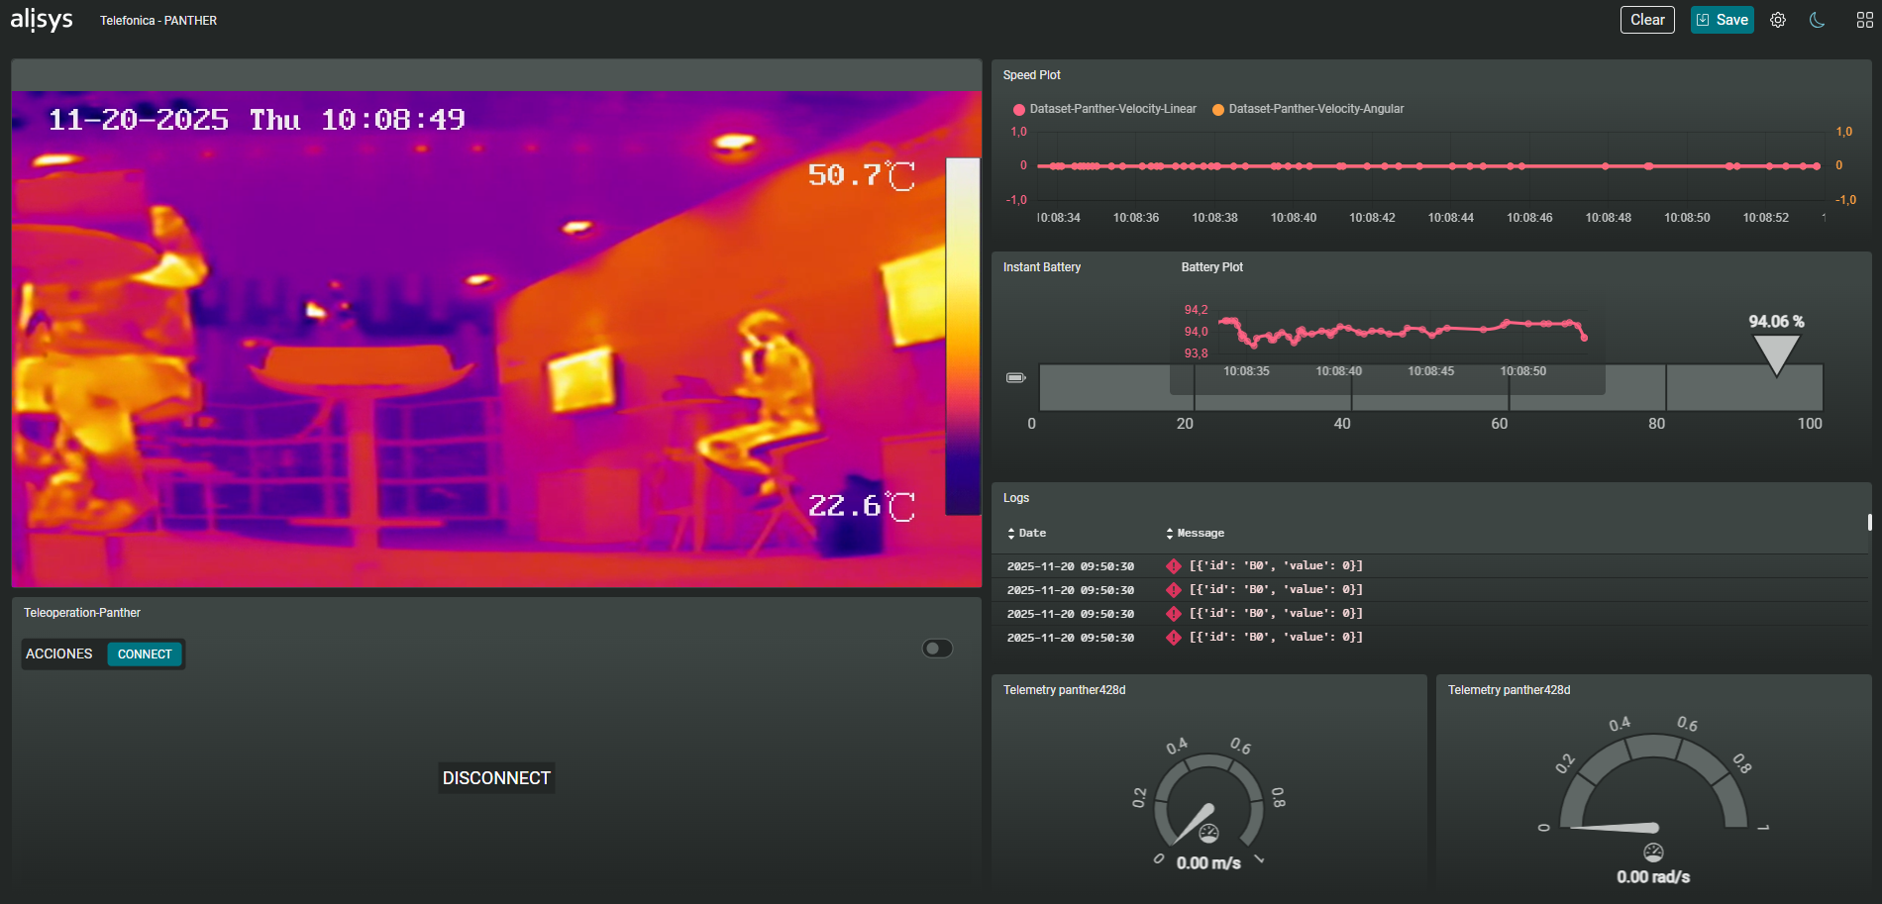
Task: Click the speedometer icon above 0.00 m/s
Action: click(x=1209, y=834)
